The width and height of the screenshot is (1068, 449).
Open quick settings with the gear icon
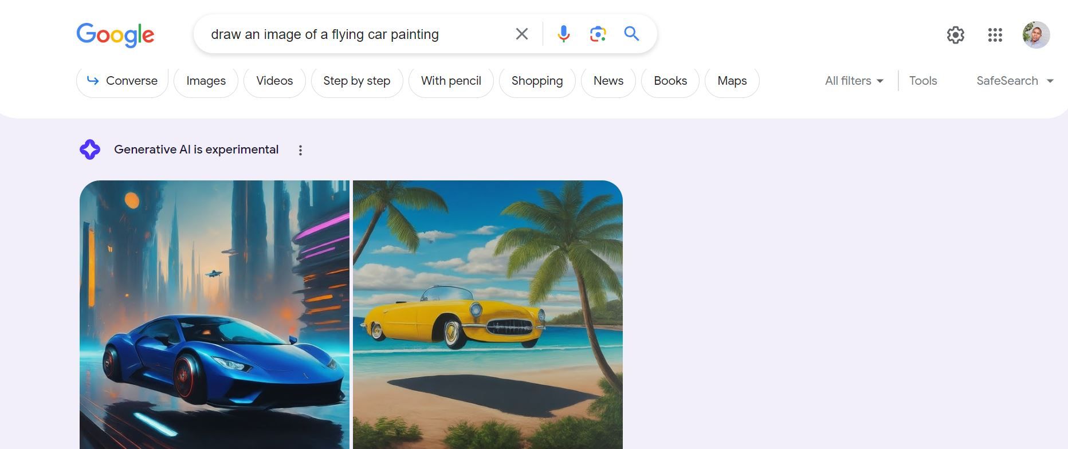click(955, 35)
